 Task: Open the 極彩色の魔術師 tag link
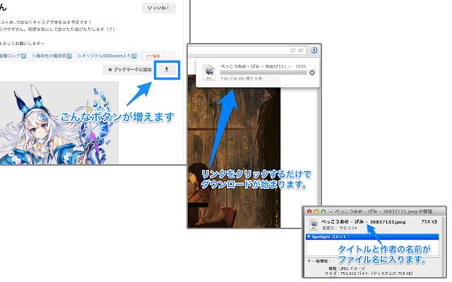(51, 56)
